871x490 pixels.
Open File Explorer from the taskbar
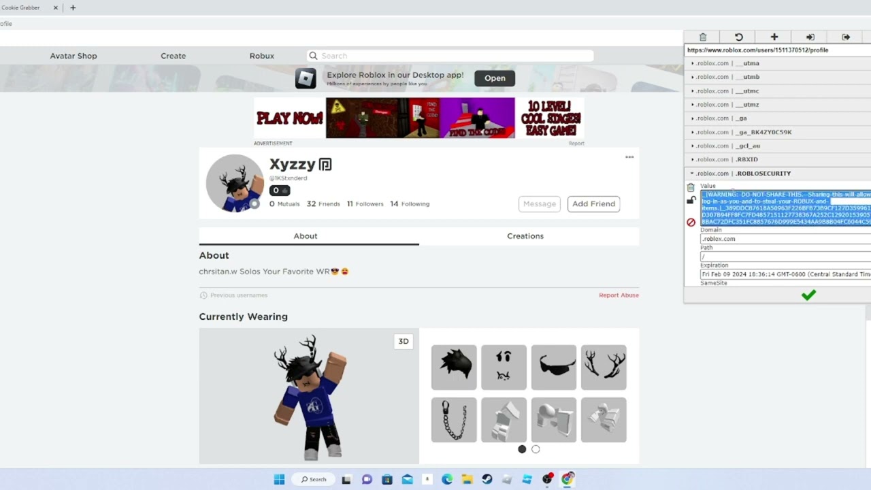pos(467,480)
